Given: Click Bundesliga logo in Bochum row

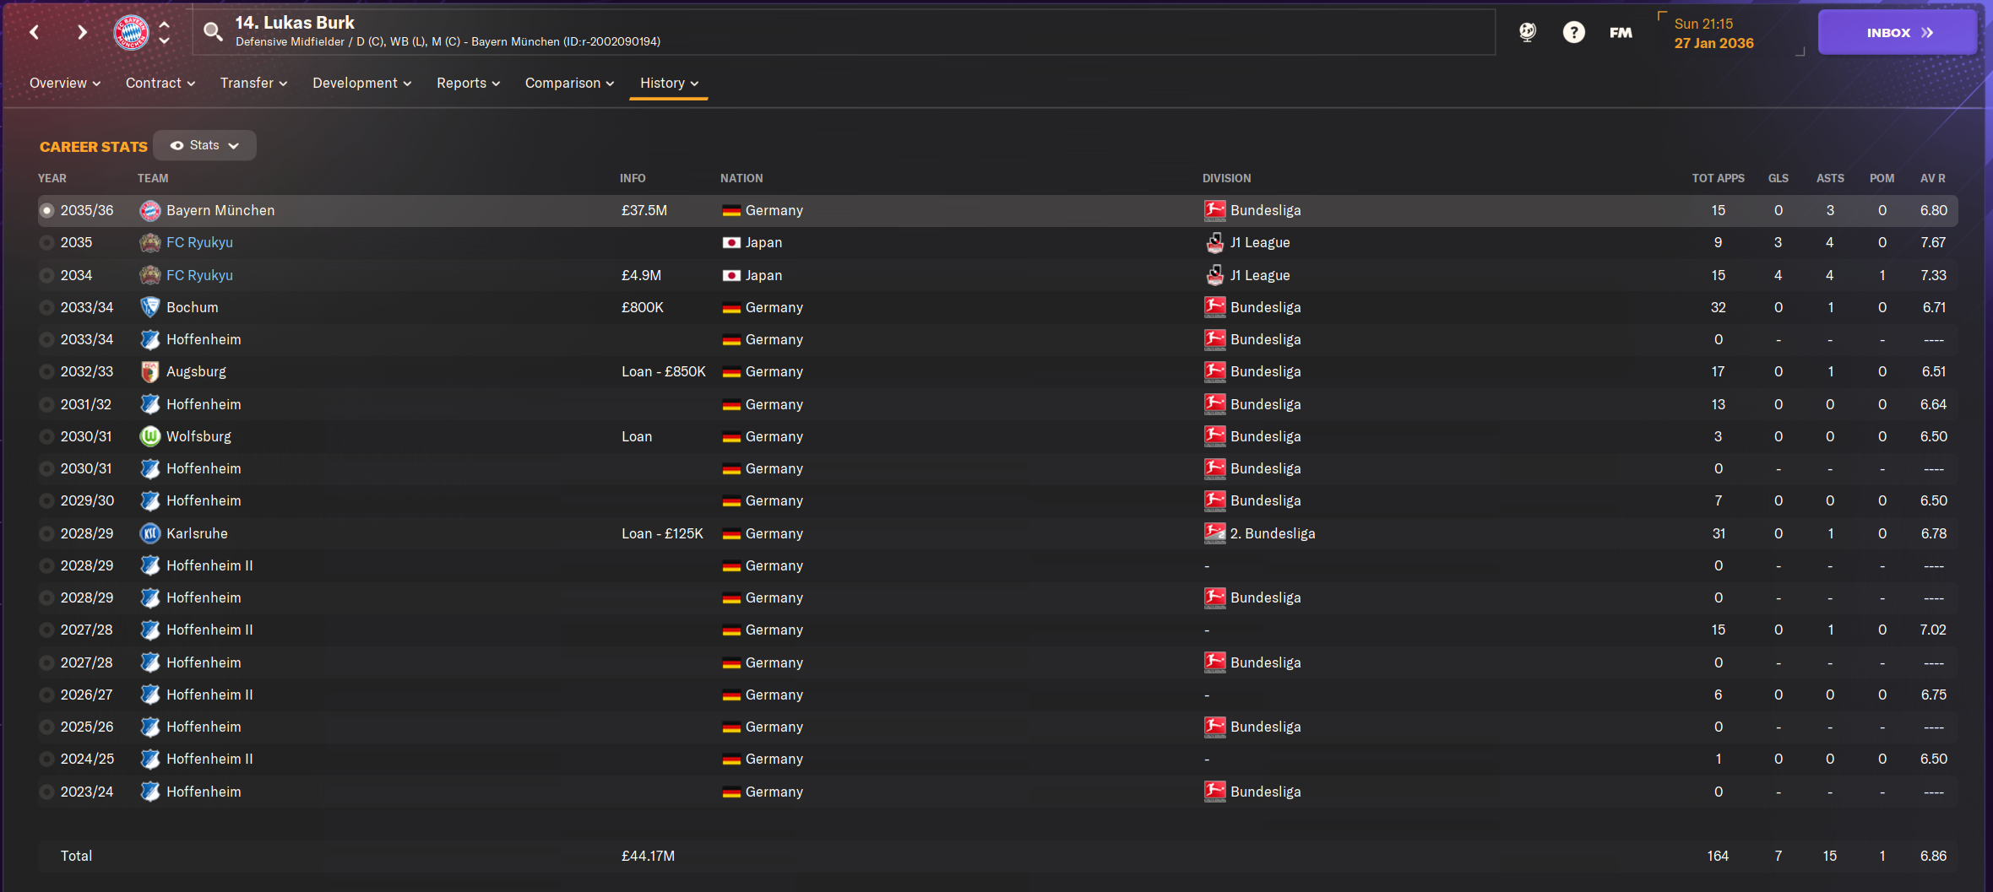Looking at the screenshot, I should (1215, 307).
